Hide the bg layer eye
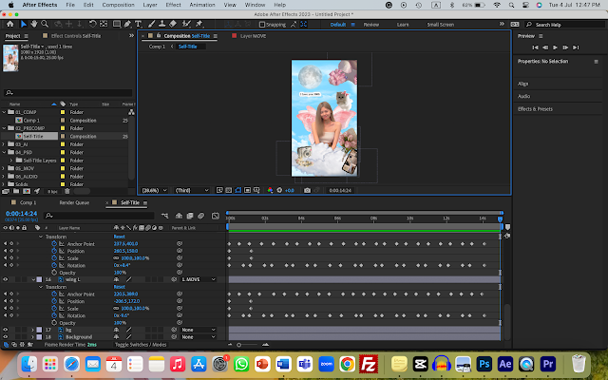608x380 pixels. point(6,330)
